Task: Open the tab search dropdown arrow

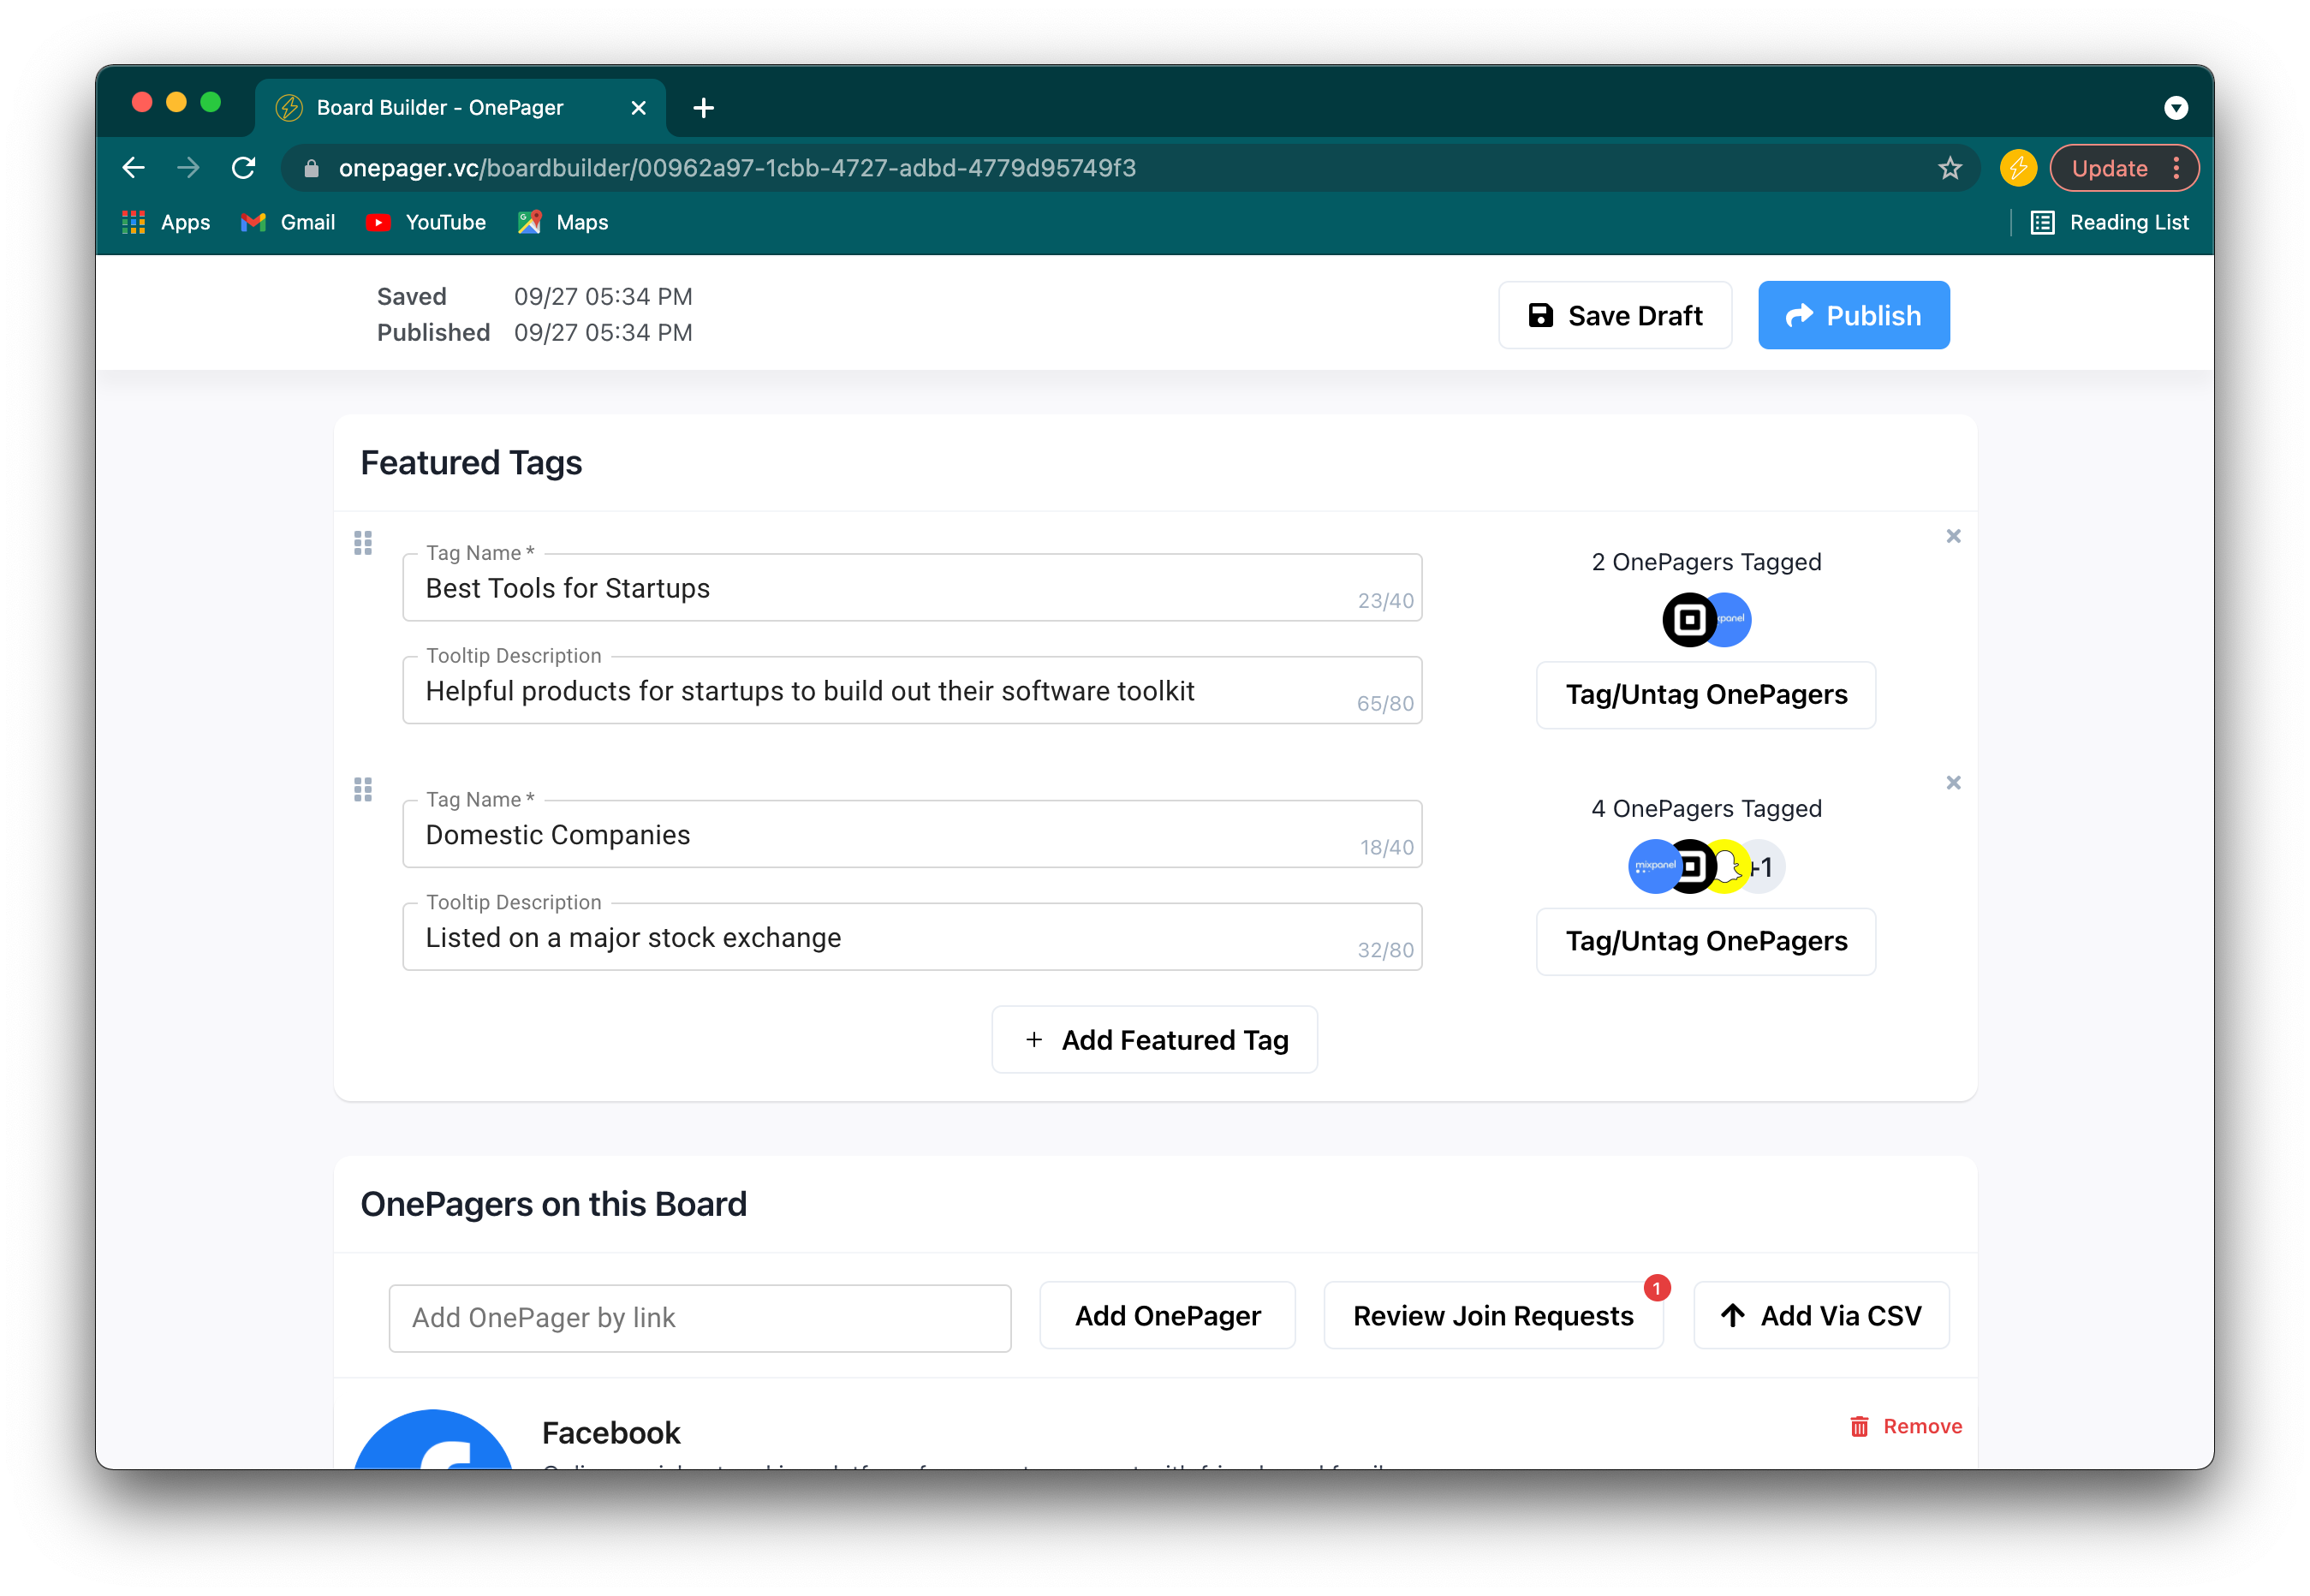Action: (x=2175, y=108)
